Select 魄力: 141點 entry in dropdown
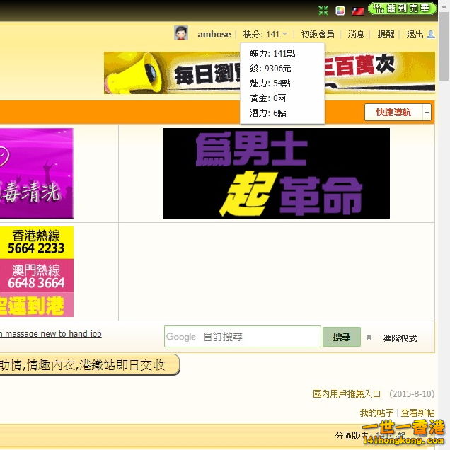 (272, 53)
